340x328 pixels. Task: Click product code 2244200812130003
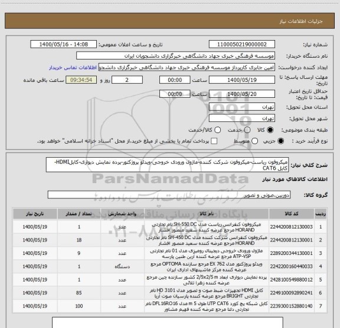click(x=291, y=227)
